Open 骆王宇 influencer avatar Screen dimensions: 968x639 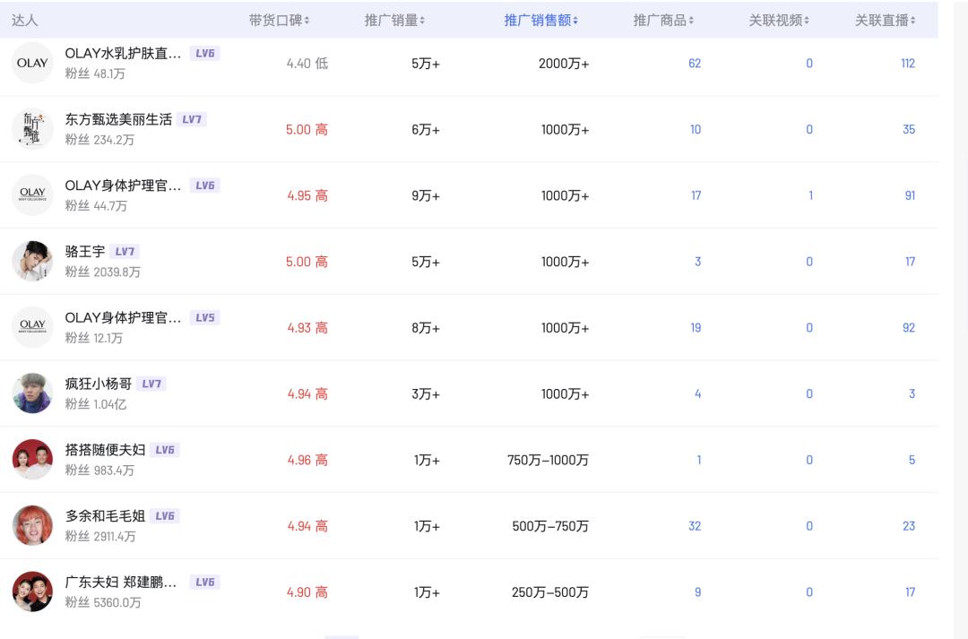click(x=32, y=262)
